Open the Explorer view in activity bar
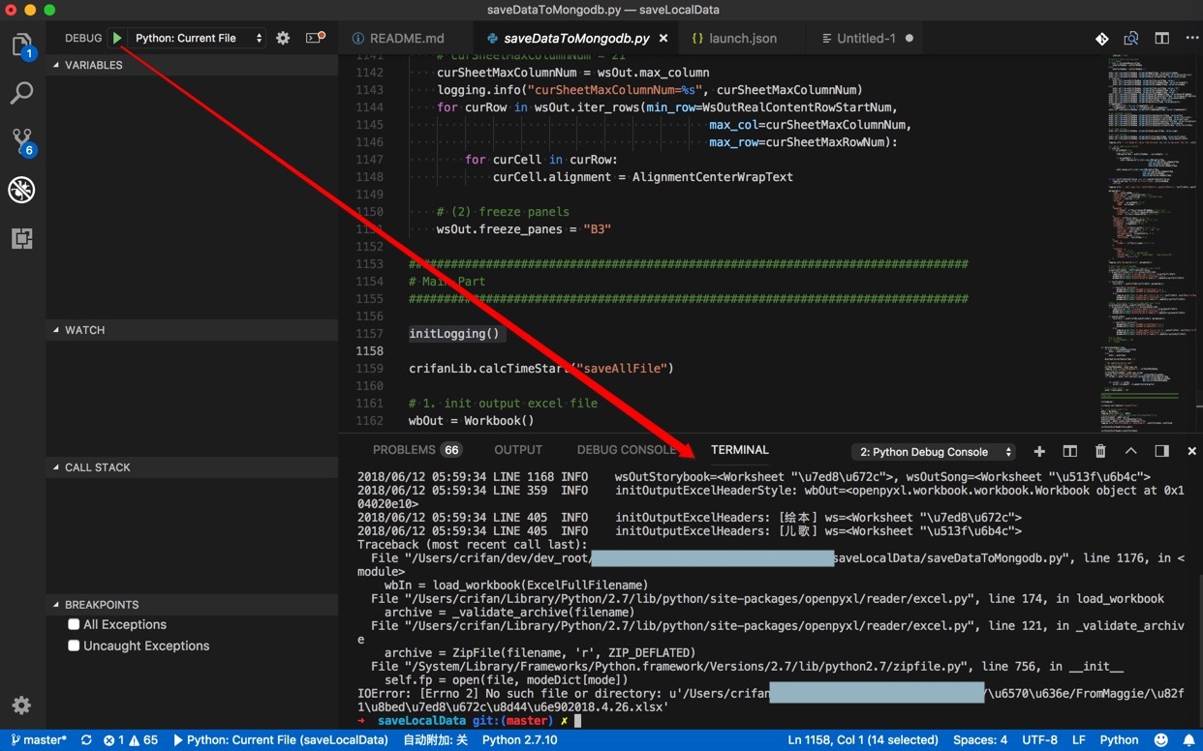The height and width of the screenshot is (751, 1203). pos(21,45)
